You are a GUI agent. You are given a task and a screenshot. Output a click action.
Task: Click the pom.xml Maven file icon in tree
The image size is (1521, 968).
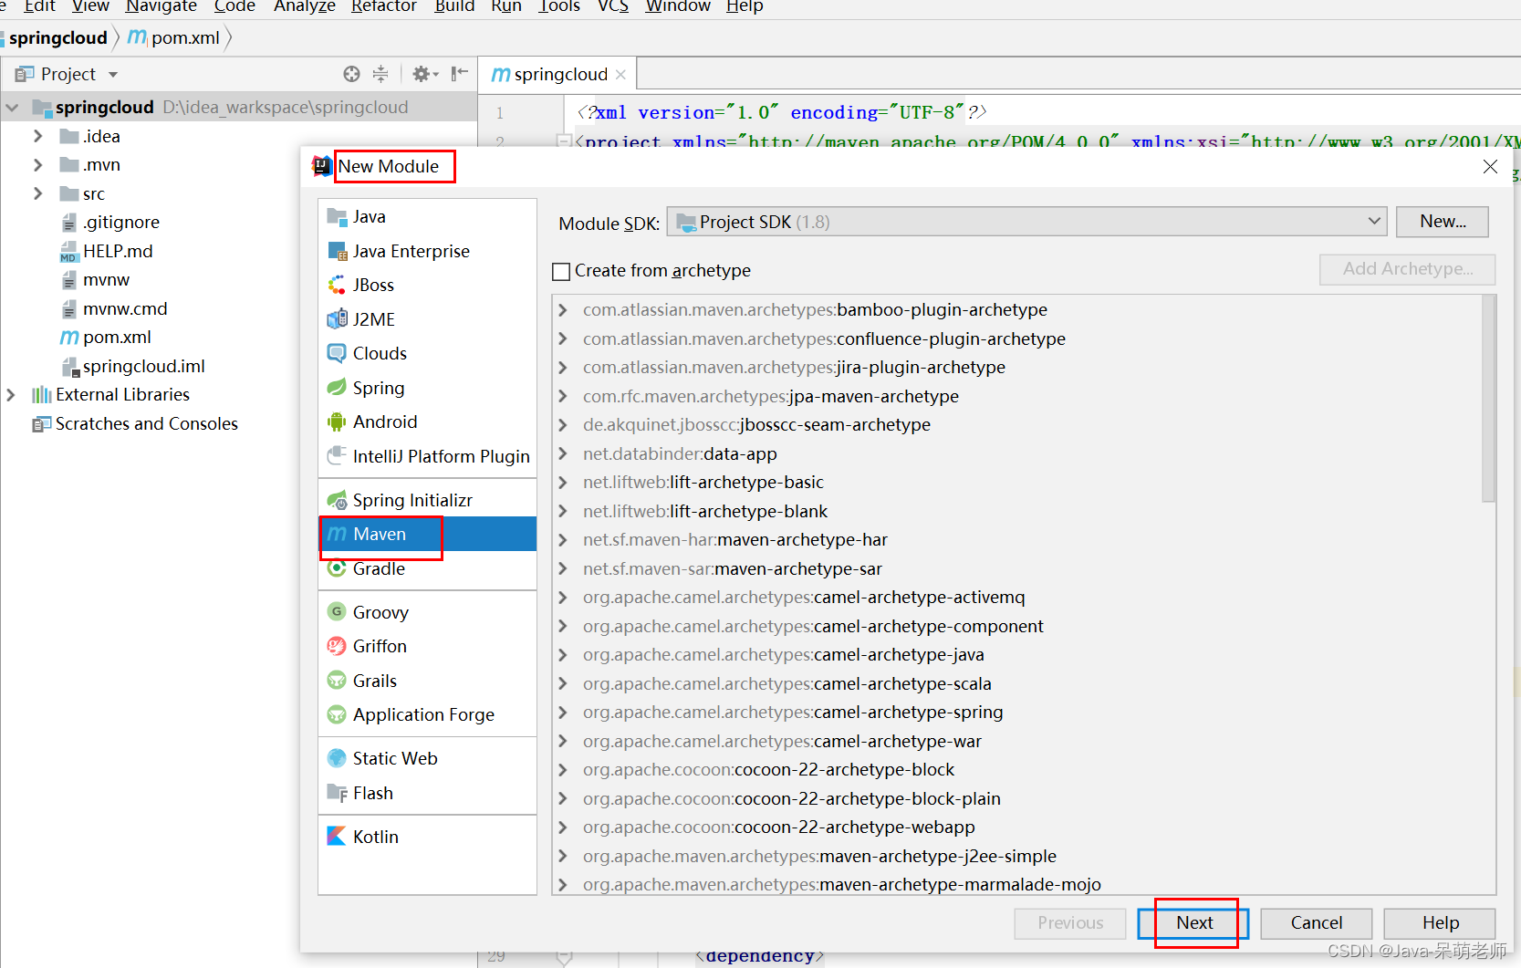pos(69,338)
